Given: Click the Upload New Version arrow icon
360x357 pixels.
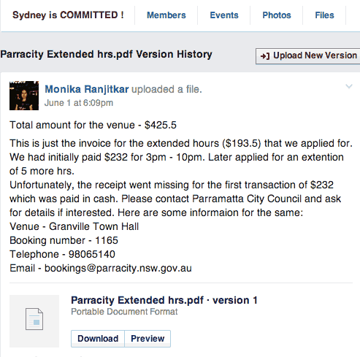Looking at the screenshot, I should (265, 56).
